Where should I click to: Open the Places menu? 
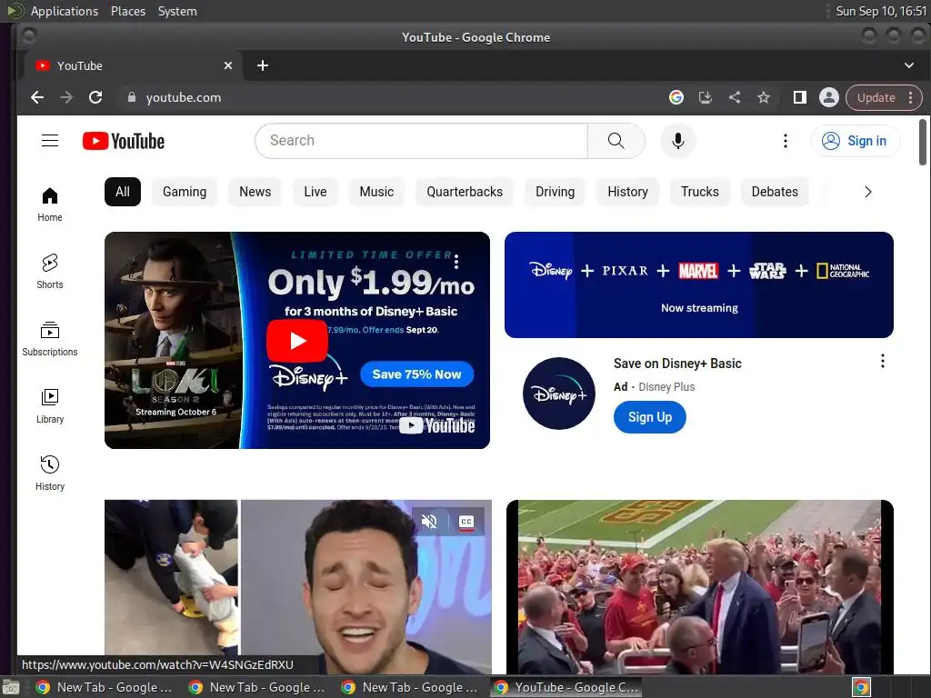(127, 11)
